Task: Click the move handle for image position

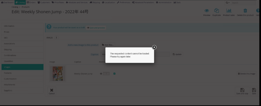Action: coord(101,74)
